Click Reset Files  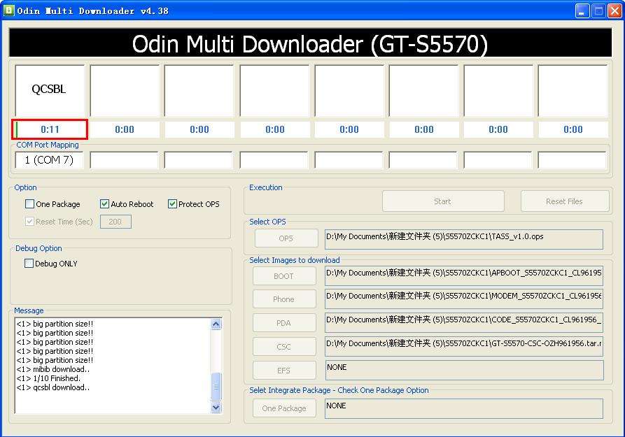564,201
